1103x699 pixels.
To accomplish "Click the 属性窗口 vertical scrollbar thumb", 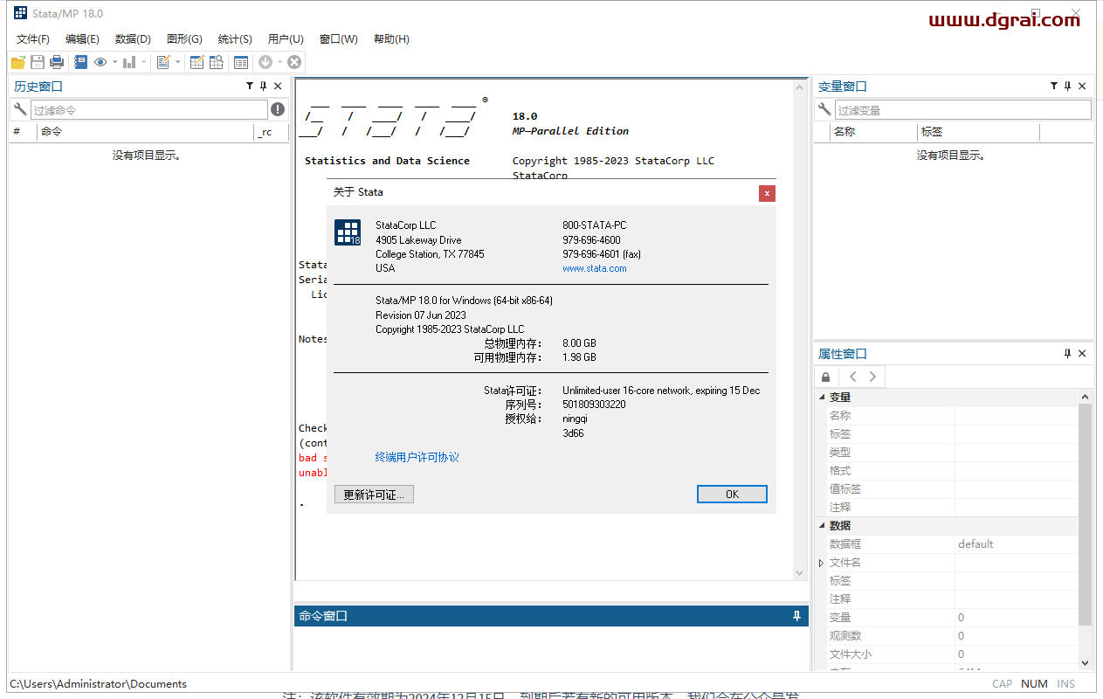I will pos(1086,514).
